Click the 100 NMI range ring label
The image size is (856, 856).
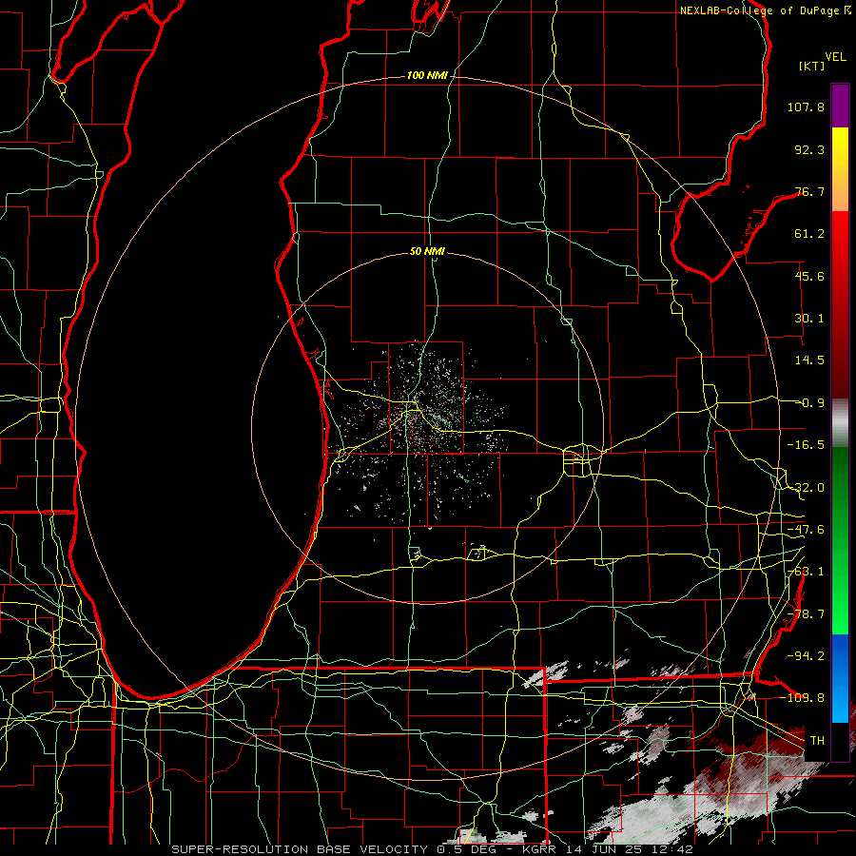point(427,75)
